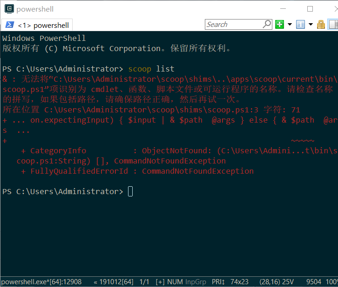Toggle NUM lock indicator in status bar
The width and height of the screenshot is (338, 287).
175,281
